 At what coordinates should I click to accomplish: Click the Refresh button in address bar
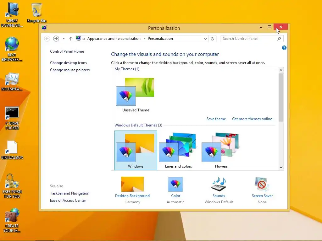[x=212, y=39]
